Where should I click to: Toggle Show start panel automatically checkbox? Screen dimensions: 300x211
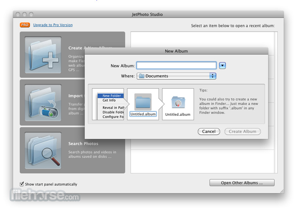[x=22, y=184]
